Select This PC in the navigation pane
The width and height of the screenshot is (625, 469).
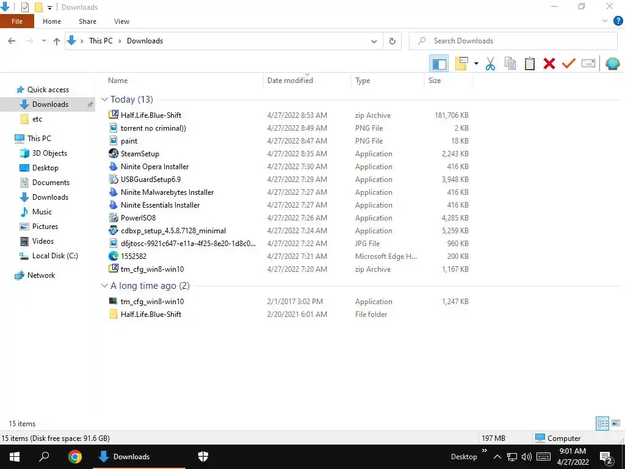tap(39, 139)
